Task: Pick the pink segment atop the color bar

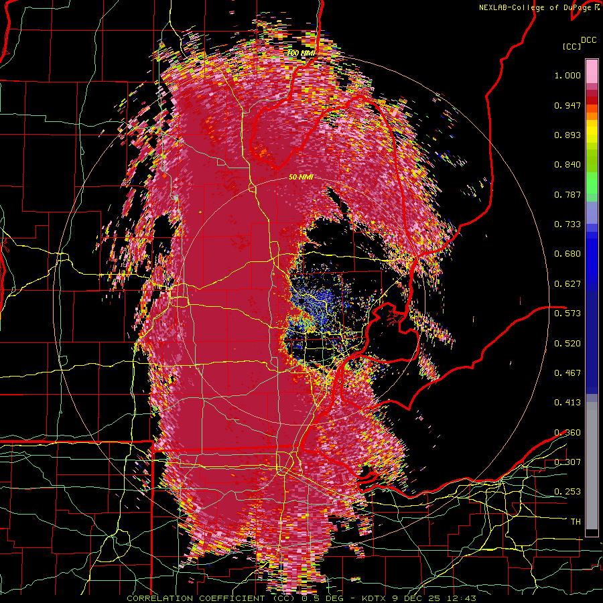Action: coord(592,71)
